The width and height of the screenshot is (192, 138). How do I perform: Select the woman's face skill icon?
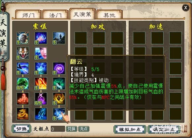[x=41, y=53]
